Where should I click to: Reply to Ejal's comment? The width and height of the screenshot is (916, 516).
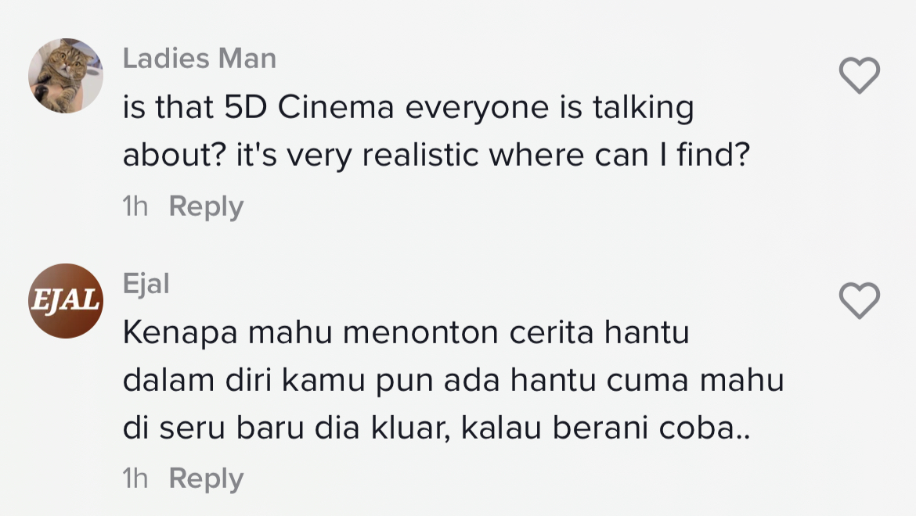[206, 478]
